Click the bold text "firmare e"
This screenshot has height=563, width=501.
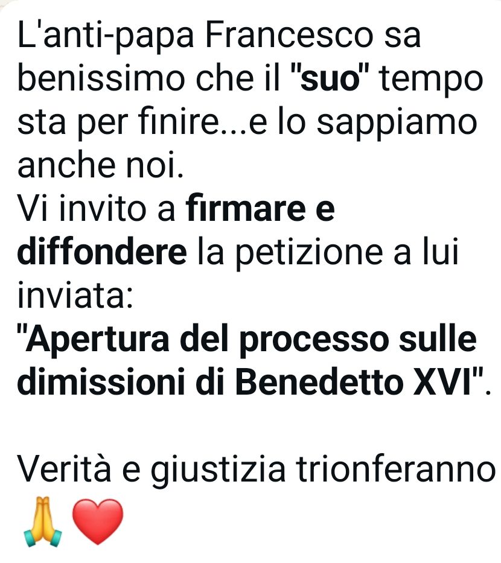tap(260, 208)
